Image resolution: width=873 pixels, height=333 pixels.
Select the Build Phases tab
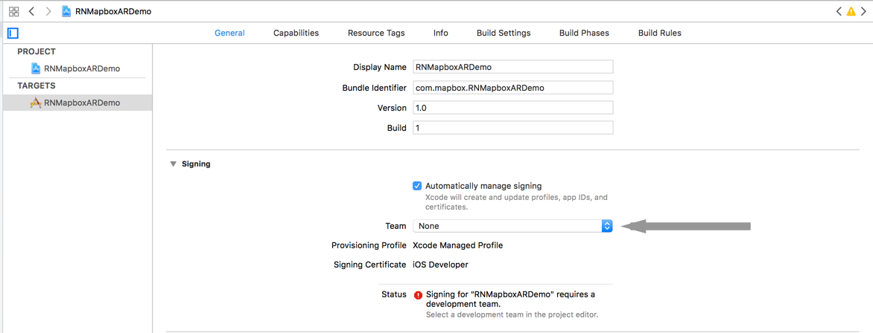click(x=584, y=33)
